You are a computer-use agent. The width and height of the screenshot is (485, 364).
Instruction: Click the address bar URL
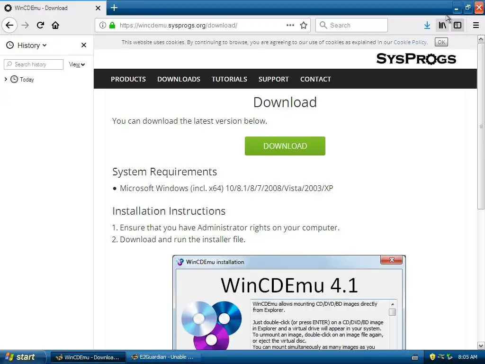179,25
